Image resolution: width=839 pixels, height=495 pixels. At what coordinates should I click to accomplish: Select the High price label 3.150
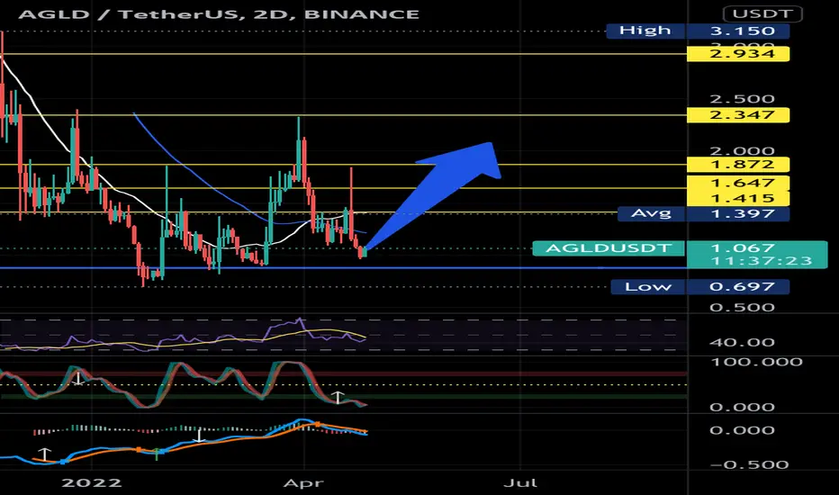pyautogui.click(x=738, y=31)
